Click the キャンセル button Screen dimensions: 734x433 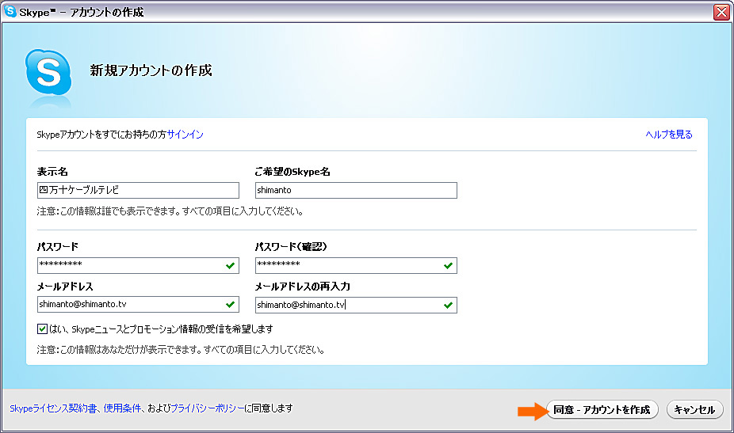point(694,409)
